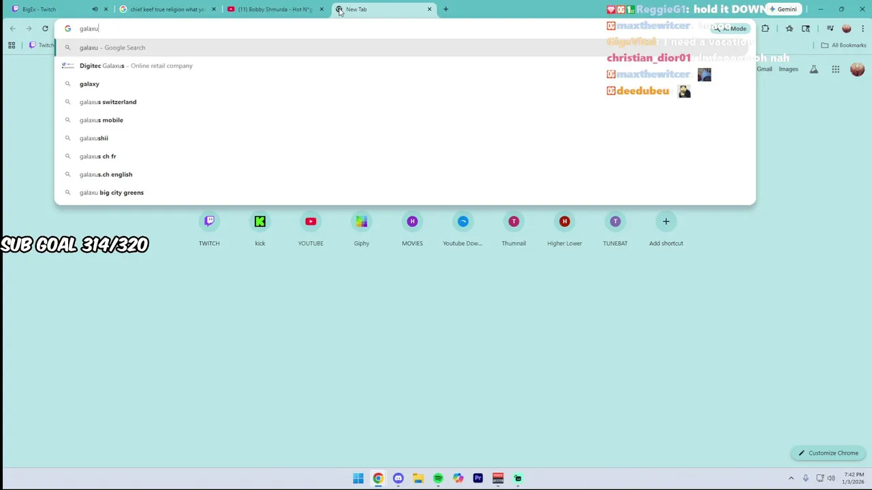Select the galaxus mobile suggestion
The image size is (872, 490).
point(405,120)
